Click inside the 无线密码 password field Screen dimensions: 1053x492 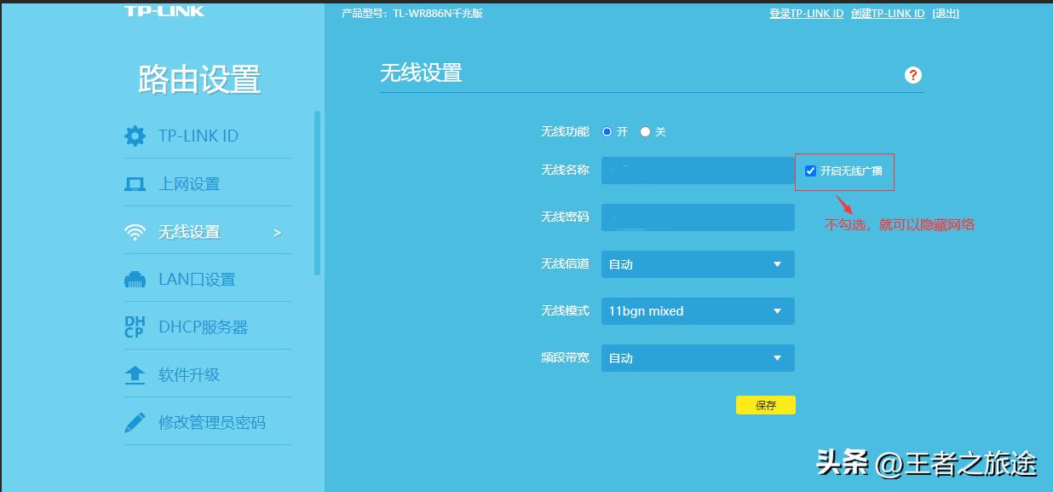click(x=698, y=217)
